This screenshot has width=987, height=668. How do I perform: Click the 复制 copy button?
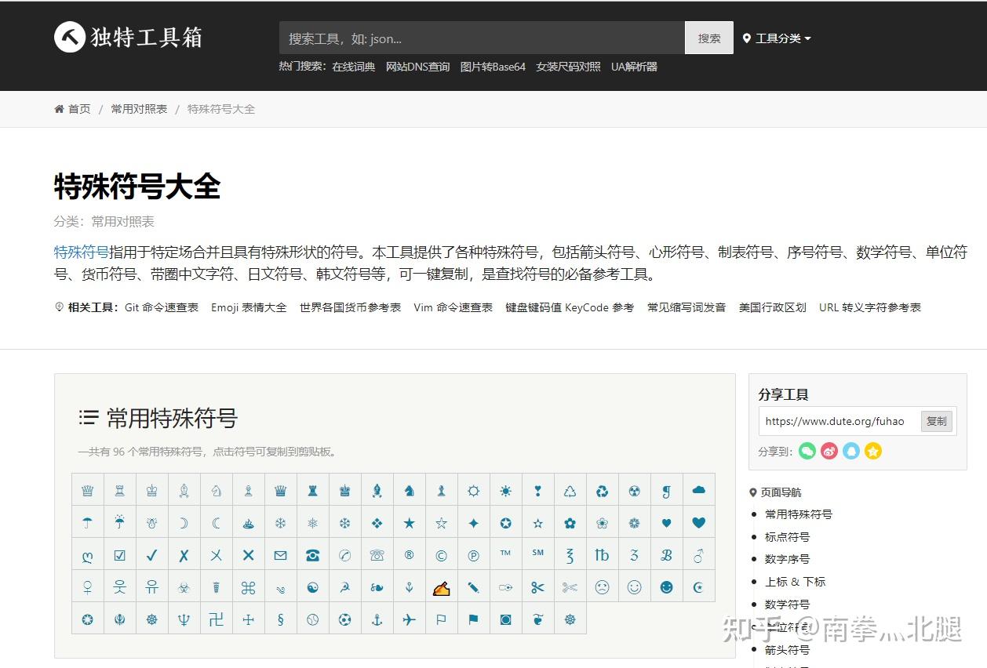coord(936,421)
